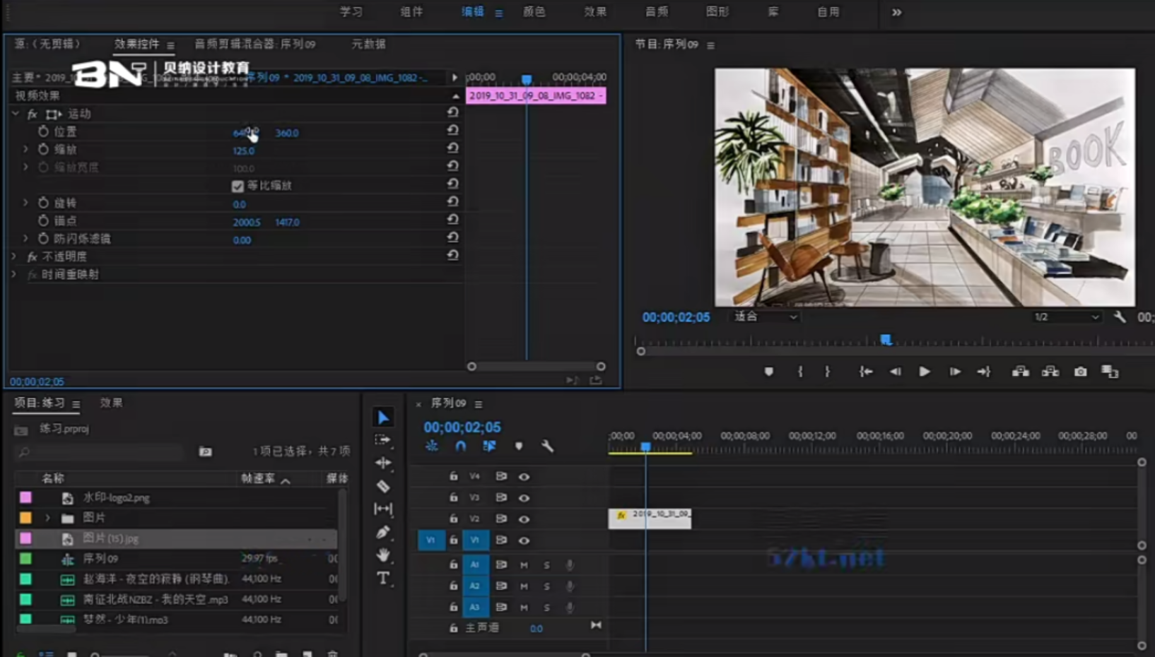Expand the Scale property
The image size is (1155, 657).
click(x=25, y=149)
